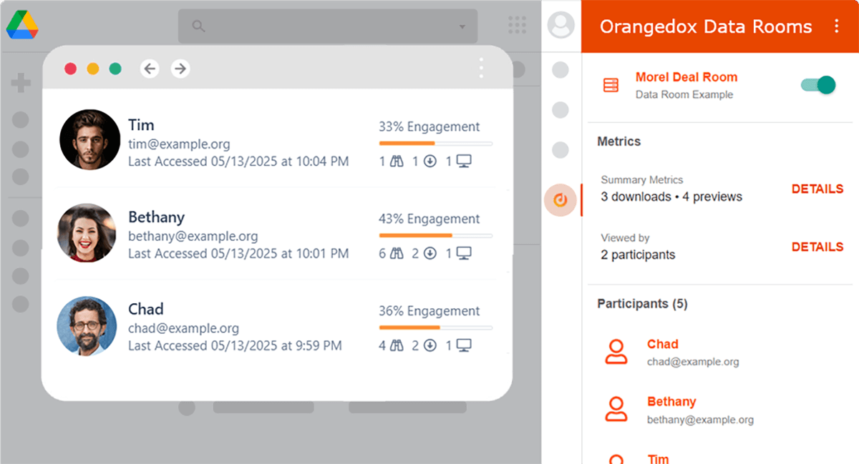Click Tim's views binoculars icon
Image resolution: width=859 pixels, height=464 pixels.
(397, 162)
